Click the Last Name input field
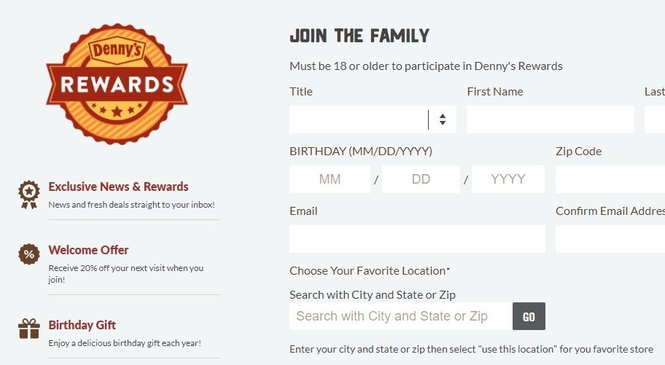665x365 pixels. pyautogui.click(x=655, y=119)
